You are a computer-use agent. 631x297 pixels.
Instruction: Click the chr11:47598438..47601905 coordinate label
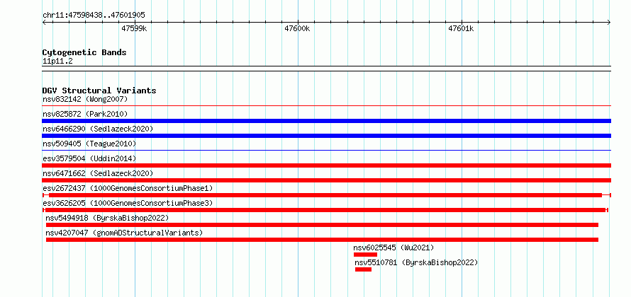pos(94,16)
